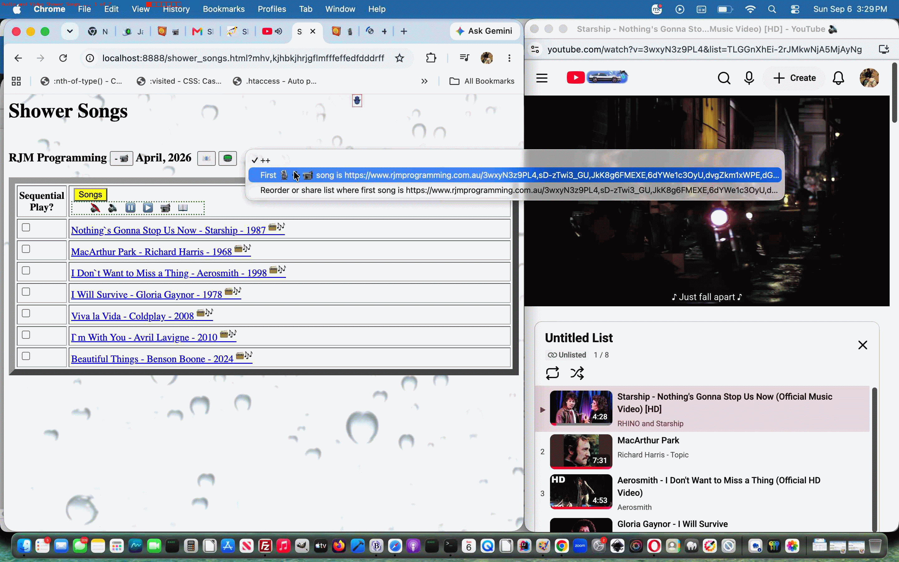This screenshot has width=899, height=562.
Task: Click the muted red speaker icon under Songs
Action: 95,208
